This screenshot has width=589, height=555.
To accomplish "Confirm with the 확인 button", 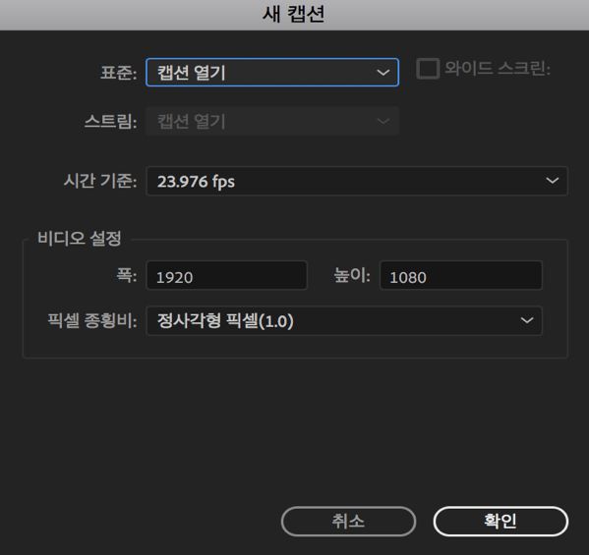I will [x=501, y=522].
